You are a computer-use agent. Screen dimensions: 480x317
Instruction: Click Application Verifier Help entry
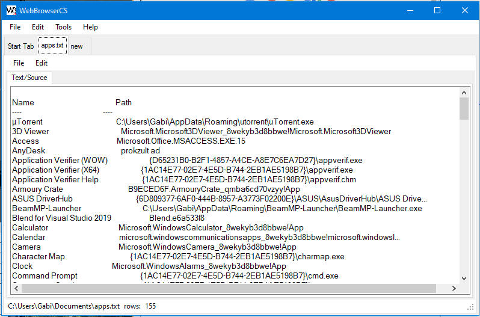[55, 180]
